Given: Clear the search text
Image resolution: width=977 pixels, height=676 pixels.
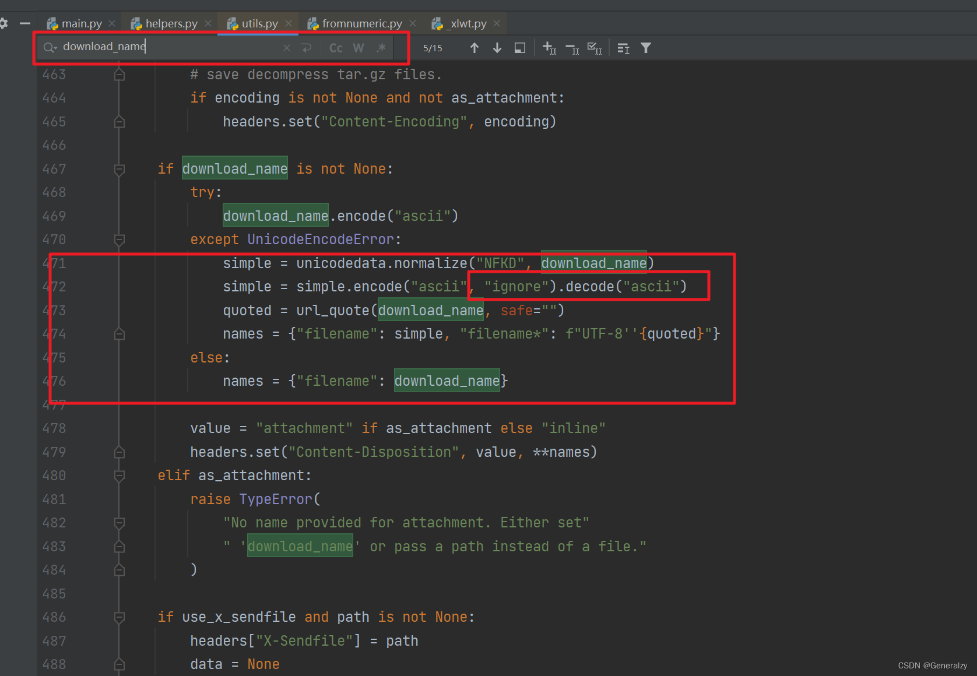Looking at the screenshot, I should 287,48.
